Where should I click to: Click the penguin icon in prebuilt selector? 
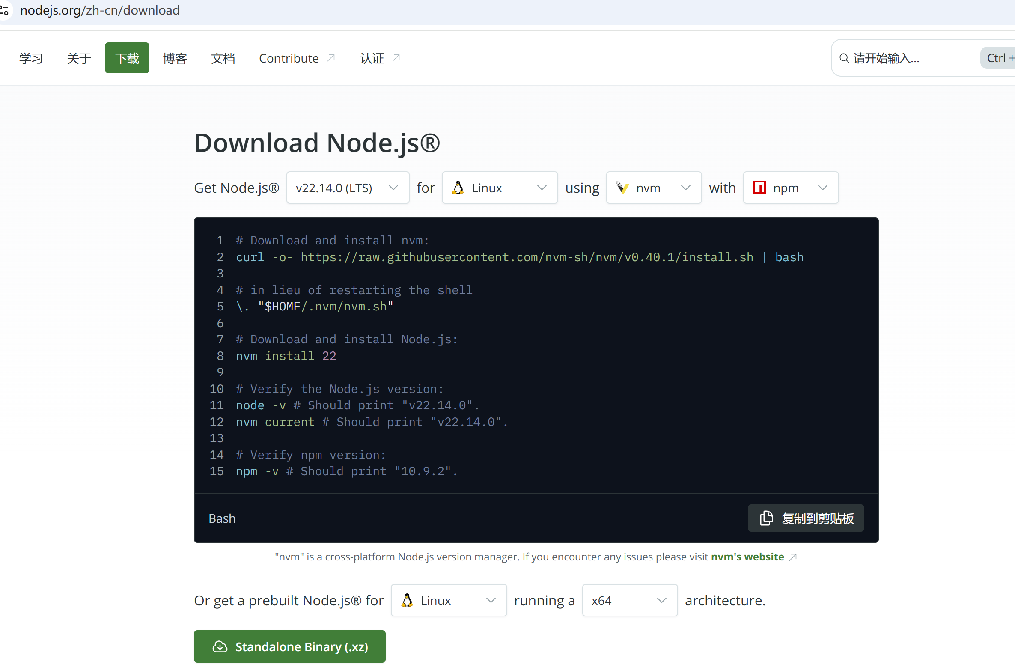(407, 600)
